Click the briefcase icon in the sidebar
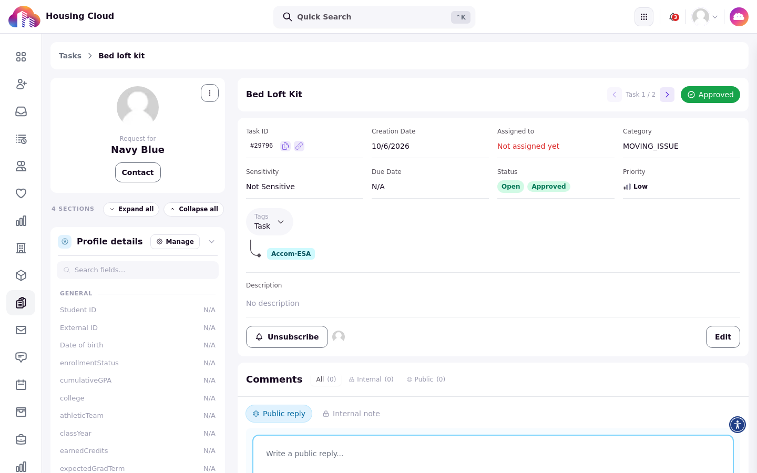 click(x=21, y=439)
